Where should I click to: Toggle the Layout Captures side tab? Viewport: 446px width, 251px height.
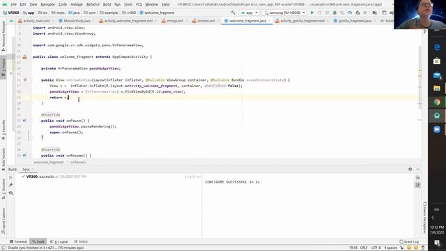pyautogui.click(x=3, y=221)
